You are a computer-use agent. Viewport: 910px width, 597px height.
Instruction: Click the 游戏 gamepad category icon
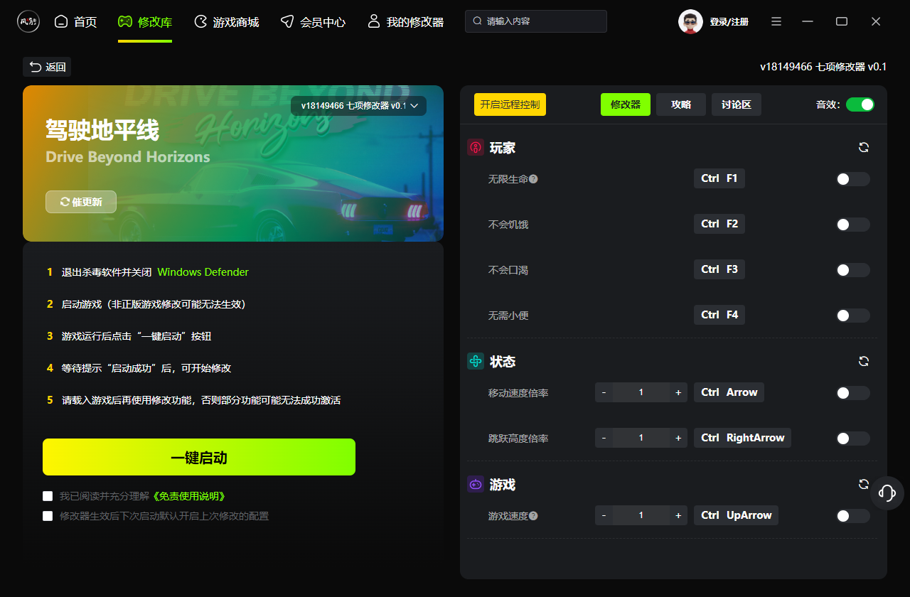[x=475, y=485]
